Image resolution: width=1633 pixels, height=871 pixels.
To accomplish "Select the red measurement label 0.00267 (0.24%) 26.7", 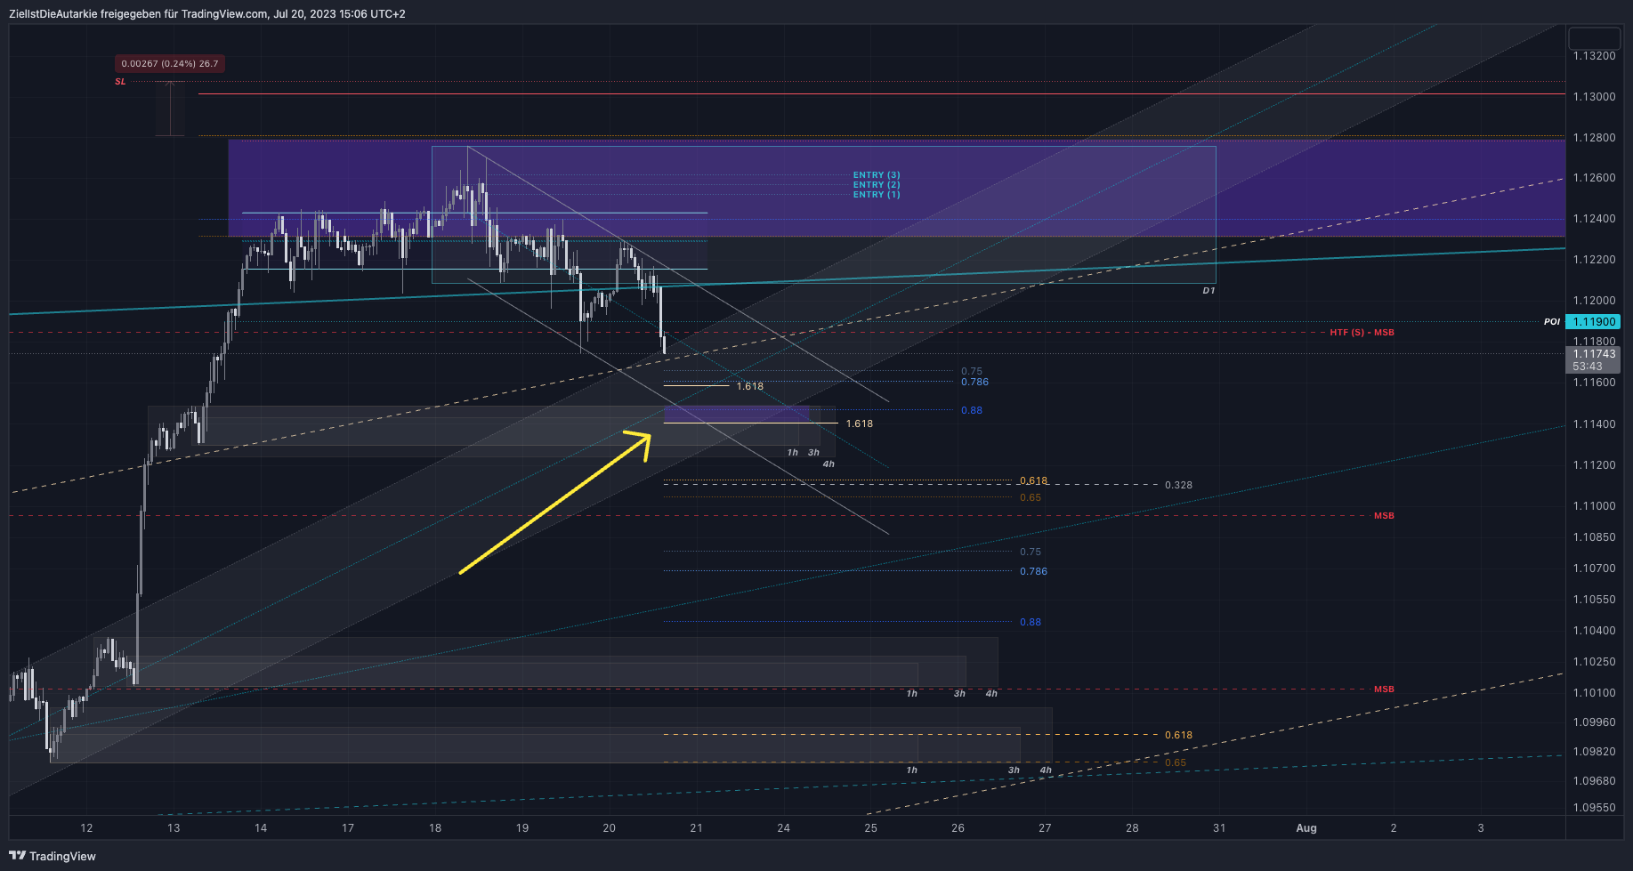I will (x=170, y=63).
